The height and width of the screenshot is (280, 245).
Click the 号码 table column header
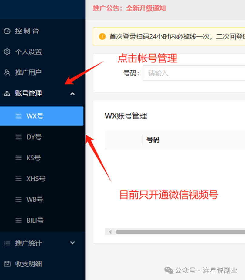click(153, 140)
